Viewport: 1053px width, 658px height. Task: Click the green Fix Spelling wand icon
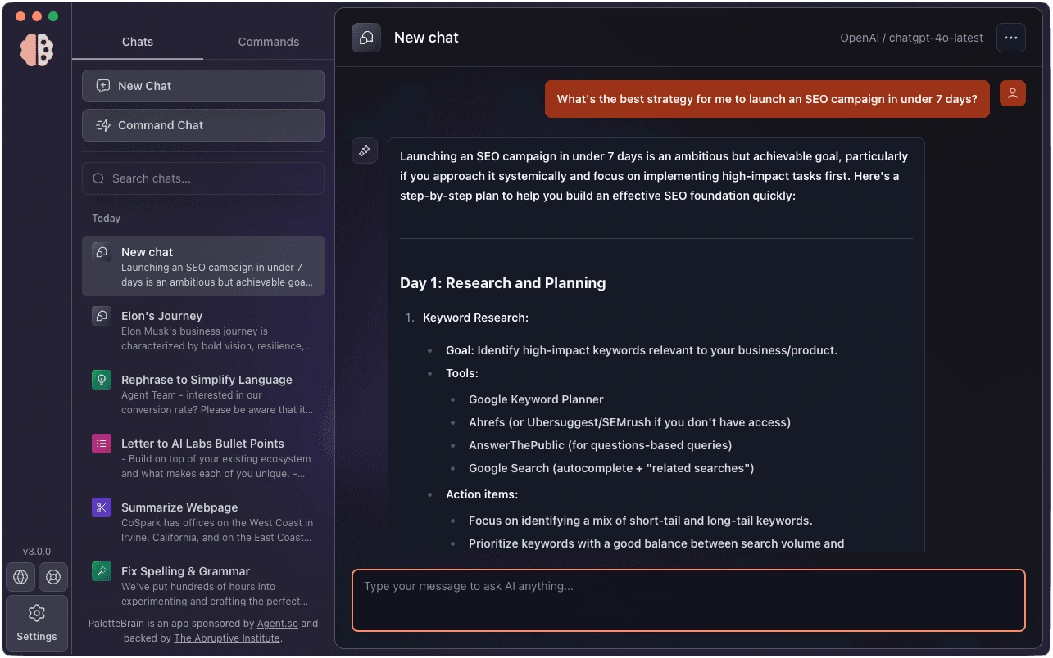click(x=102, y=571)
